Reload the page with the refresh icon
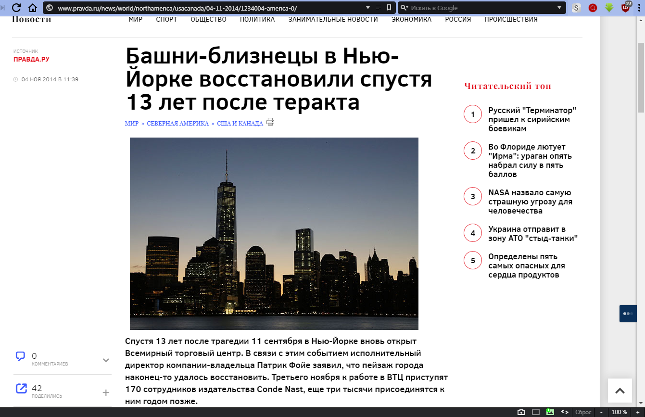Screen dimensions: 645x417 click(x=16, y=8)
